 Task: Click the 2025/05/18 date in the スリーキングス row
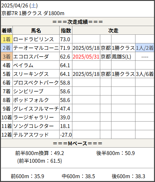(x=86, y=74)
